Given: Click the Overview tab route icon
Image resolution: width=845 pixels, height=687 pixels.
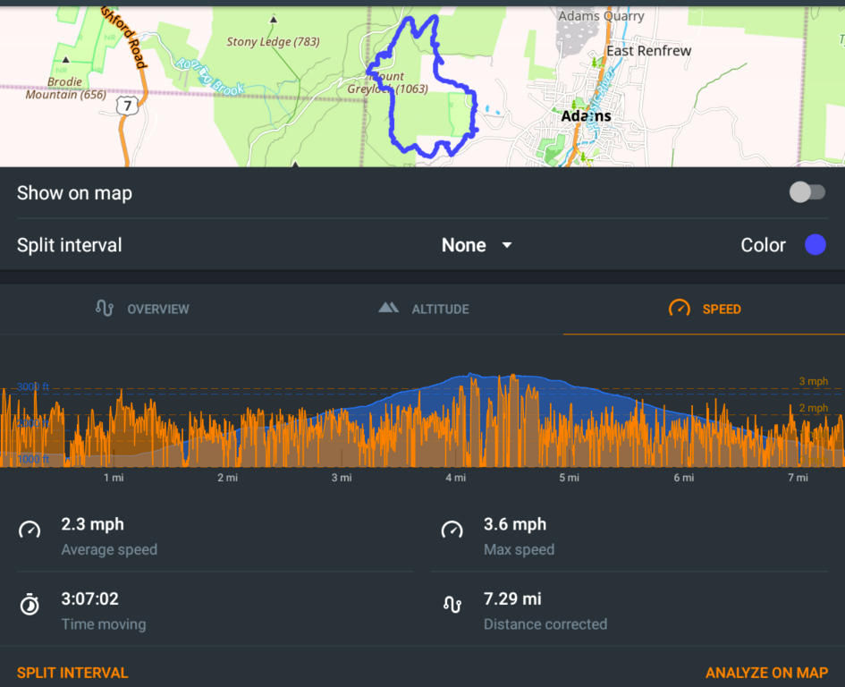Looking at the screenshot, I should (x=105, y=309).
